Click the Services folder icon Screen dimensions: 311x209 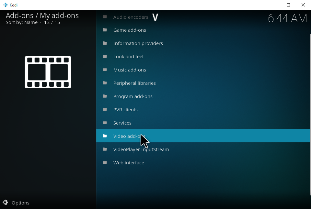105,123
